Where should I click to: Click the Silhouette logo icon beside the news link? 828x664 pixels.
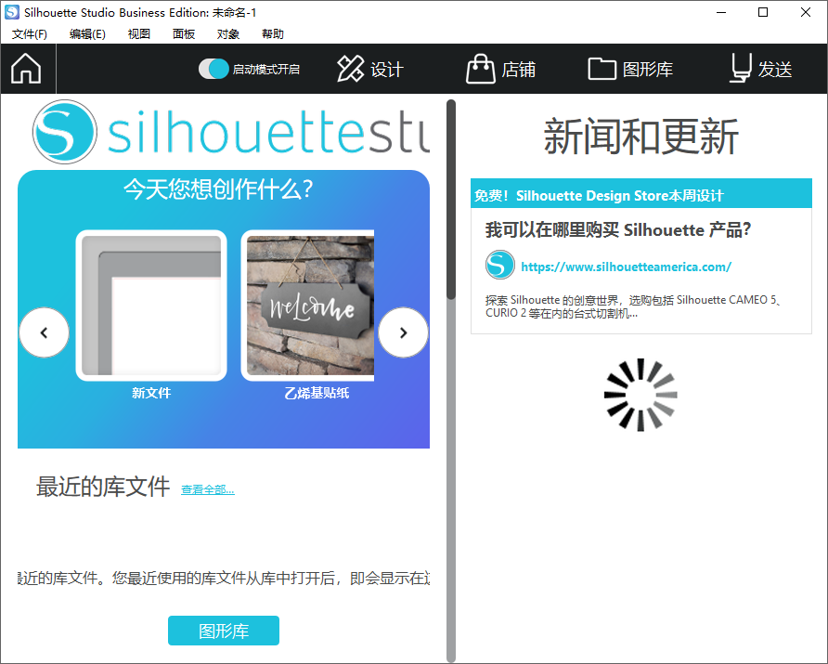(500, 265)
